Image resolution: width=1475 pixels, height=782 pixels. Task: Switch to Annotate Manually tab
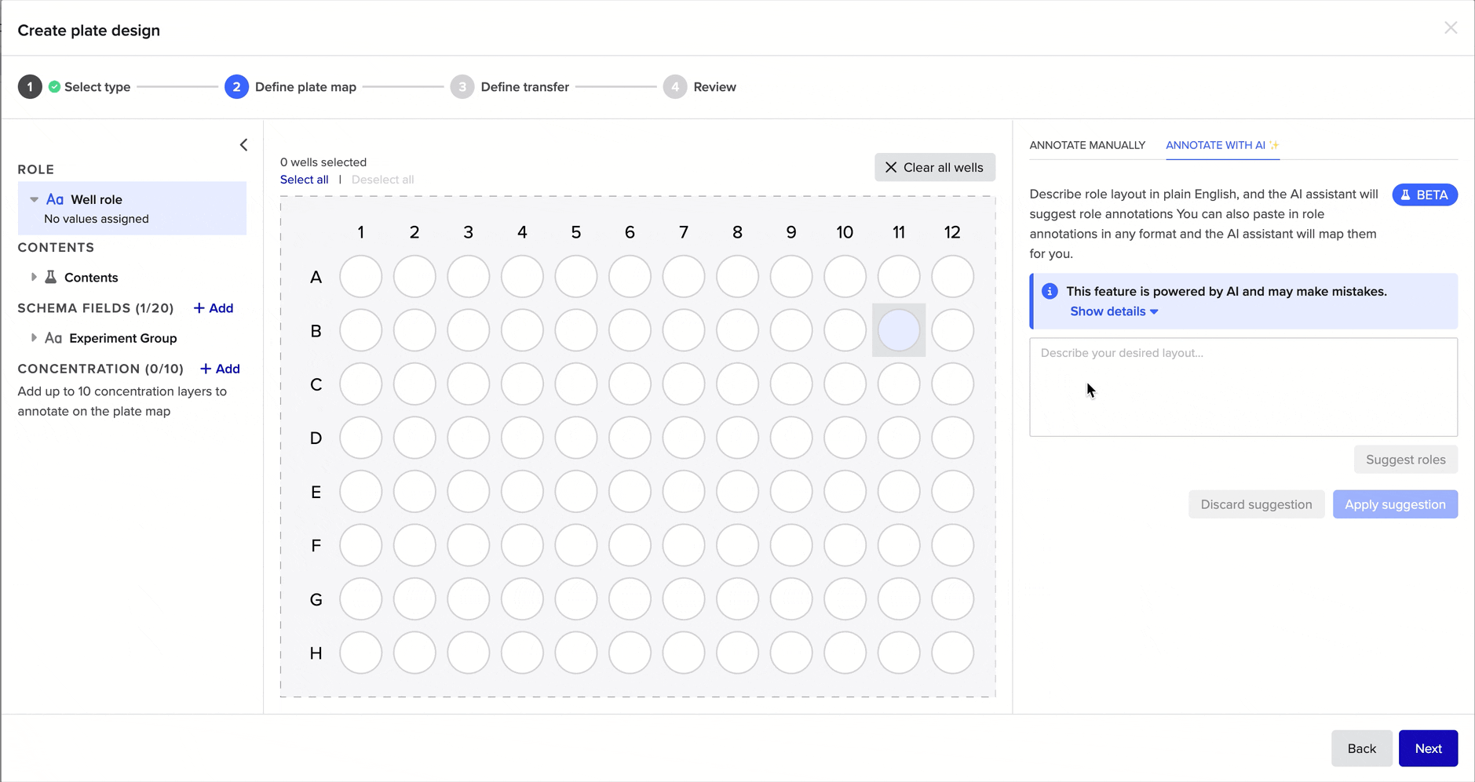click(x=1087, y=145)
